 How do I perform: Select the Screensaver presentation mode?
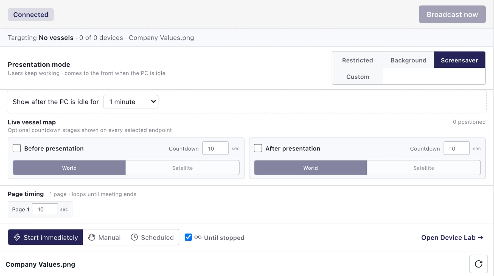[x=459, y=60]
